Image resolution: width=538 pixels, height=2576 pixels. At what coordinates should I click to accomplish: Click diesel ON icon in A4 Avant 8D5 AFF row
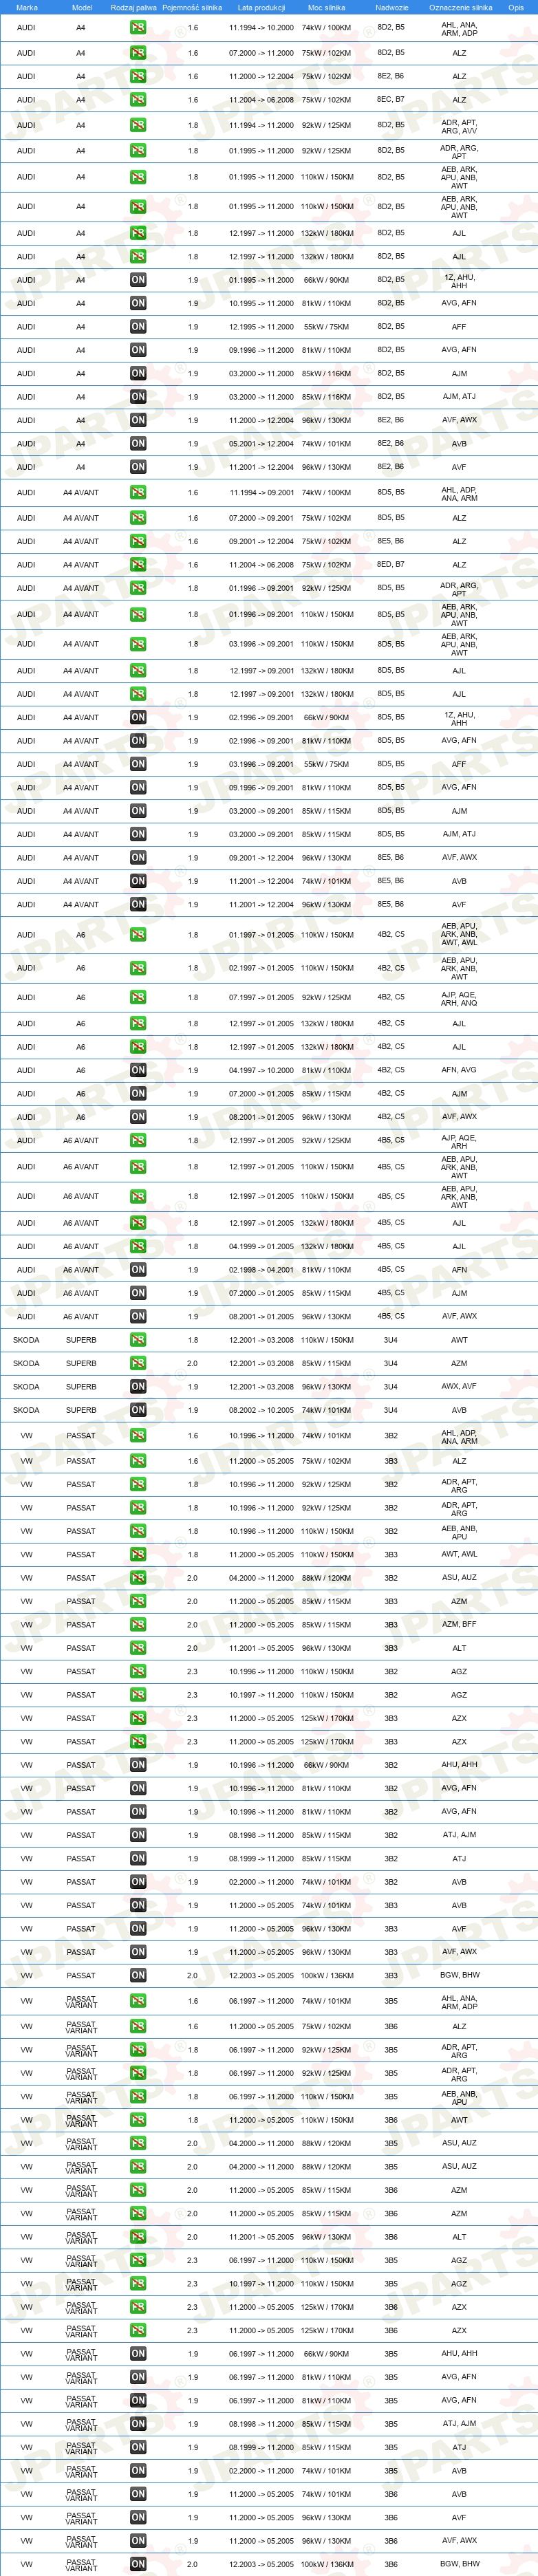click(138, 764)
